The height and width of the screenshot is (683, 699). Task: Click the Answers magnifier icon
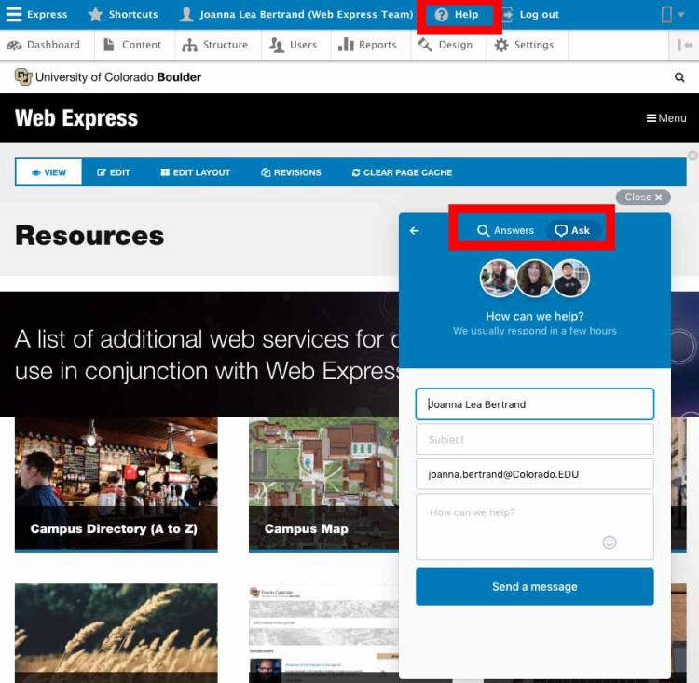coord(483,230)
